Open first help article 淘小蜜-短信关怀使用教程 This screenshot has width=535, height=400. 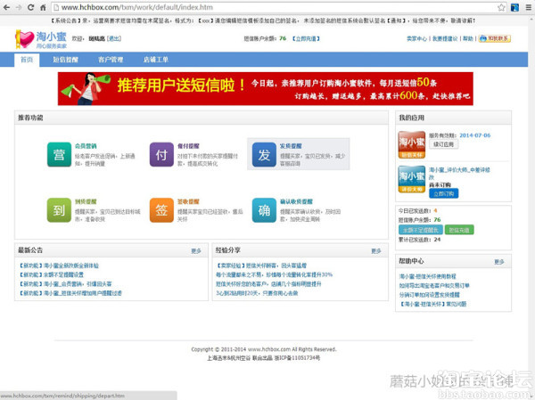tap(427, 276)
